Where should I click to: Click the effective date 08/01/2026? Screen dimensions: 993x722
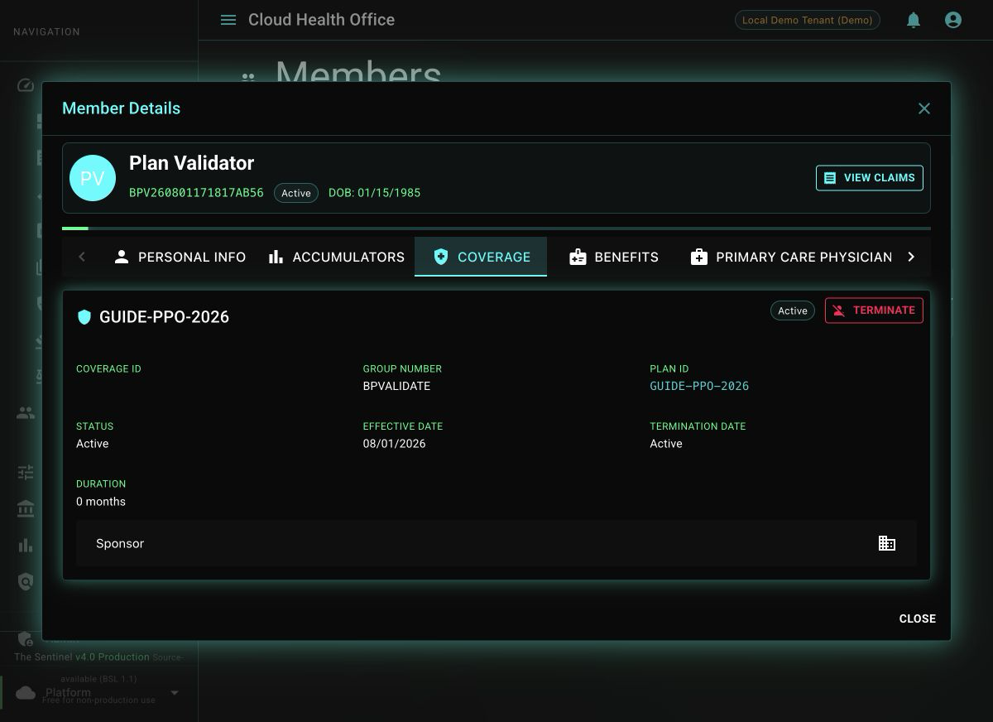[394, 444]
